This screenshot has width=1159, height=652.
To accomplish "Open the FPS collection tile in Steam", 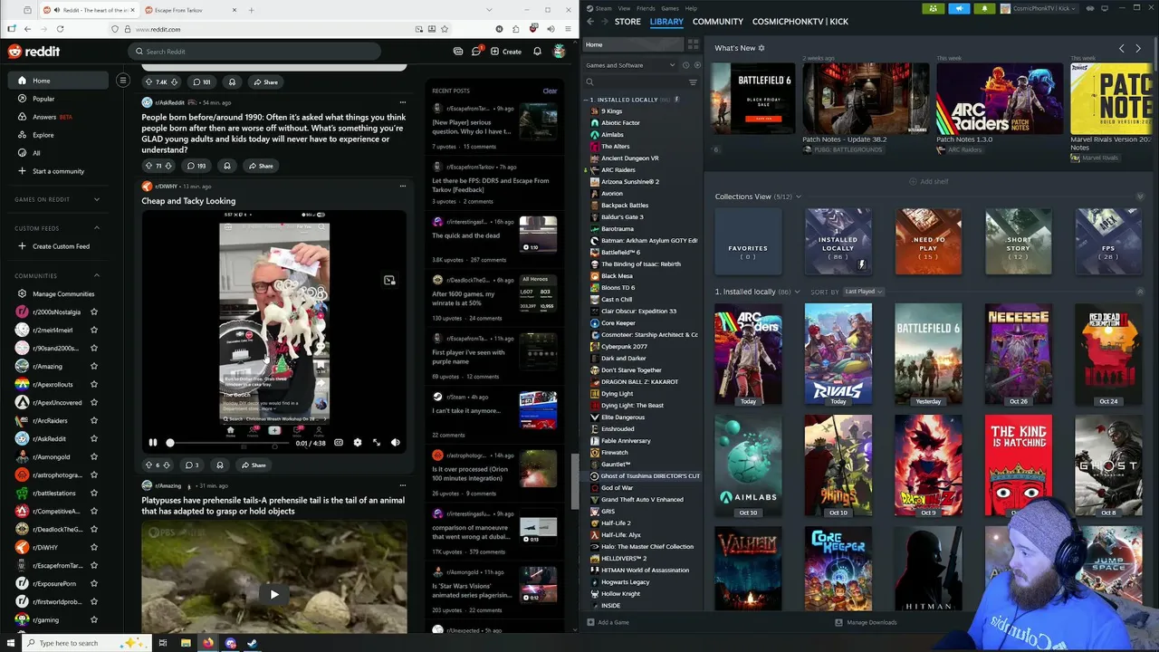I will tap(1108, 241).
